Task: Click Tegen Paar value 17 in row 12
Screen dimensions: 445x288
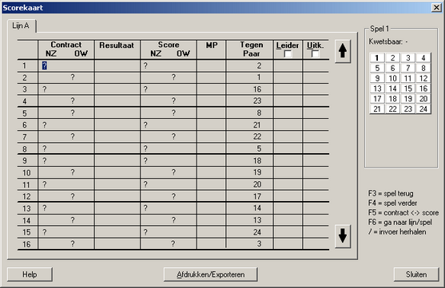Action: pos(257,196)
